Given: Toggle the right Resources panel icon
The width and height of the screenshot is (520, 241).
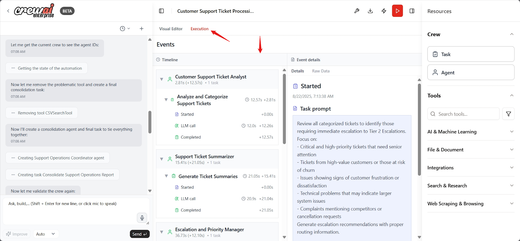Looking at the screenshot, I should point(412,11).
